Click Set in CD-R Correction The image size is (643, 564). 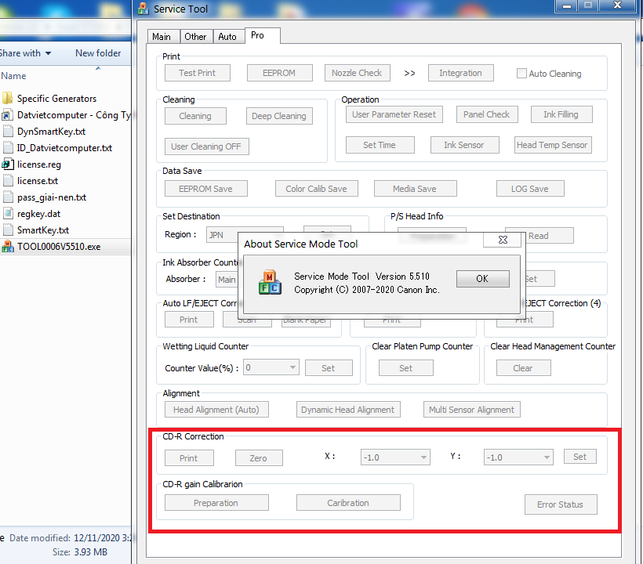point(579,456)
